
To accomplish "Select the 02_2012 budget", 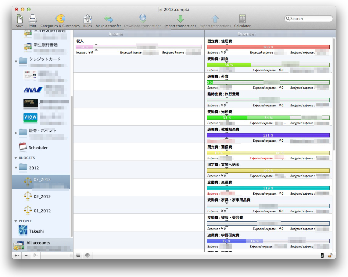I will [42, 196].
